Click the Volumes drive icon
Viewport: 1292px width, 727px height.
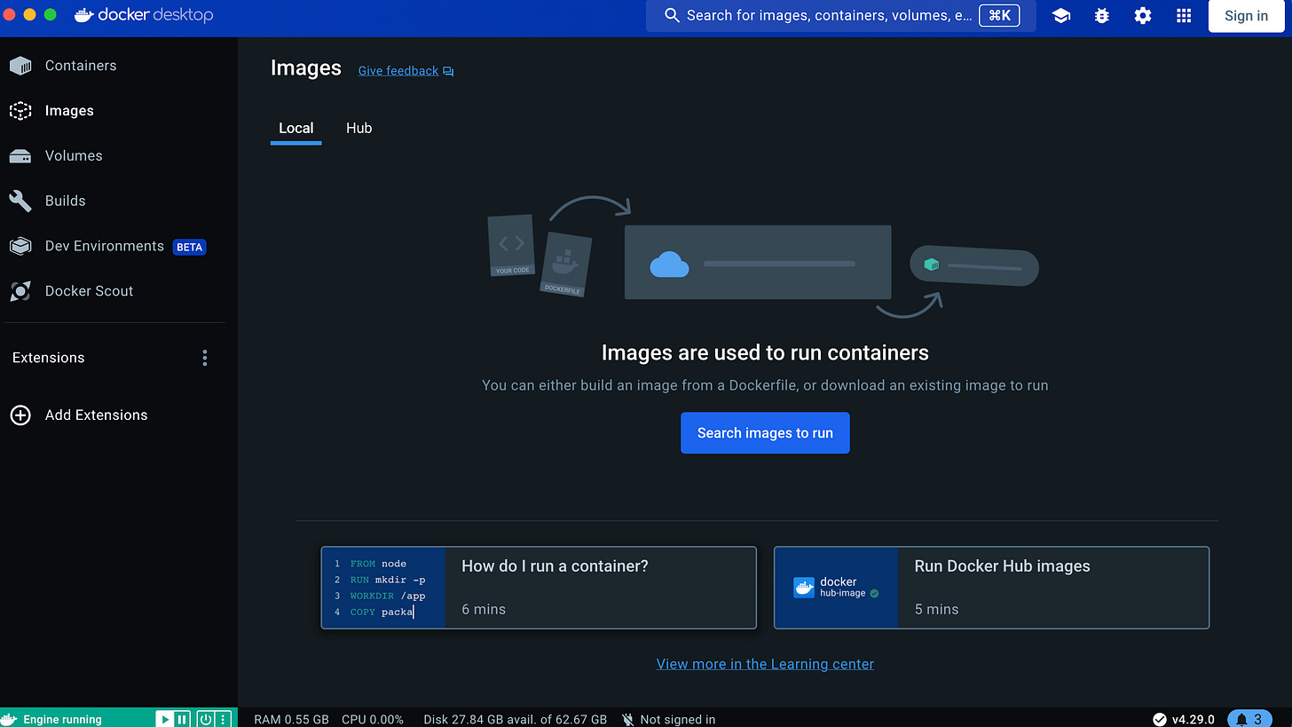click(20, 156)
